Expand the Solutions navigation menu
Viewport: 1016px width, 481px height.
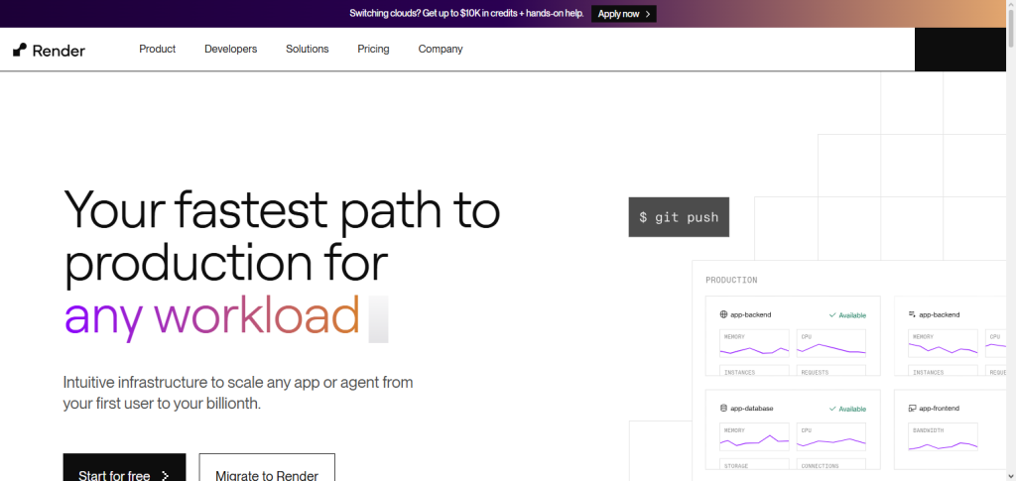point(308,50)
